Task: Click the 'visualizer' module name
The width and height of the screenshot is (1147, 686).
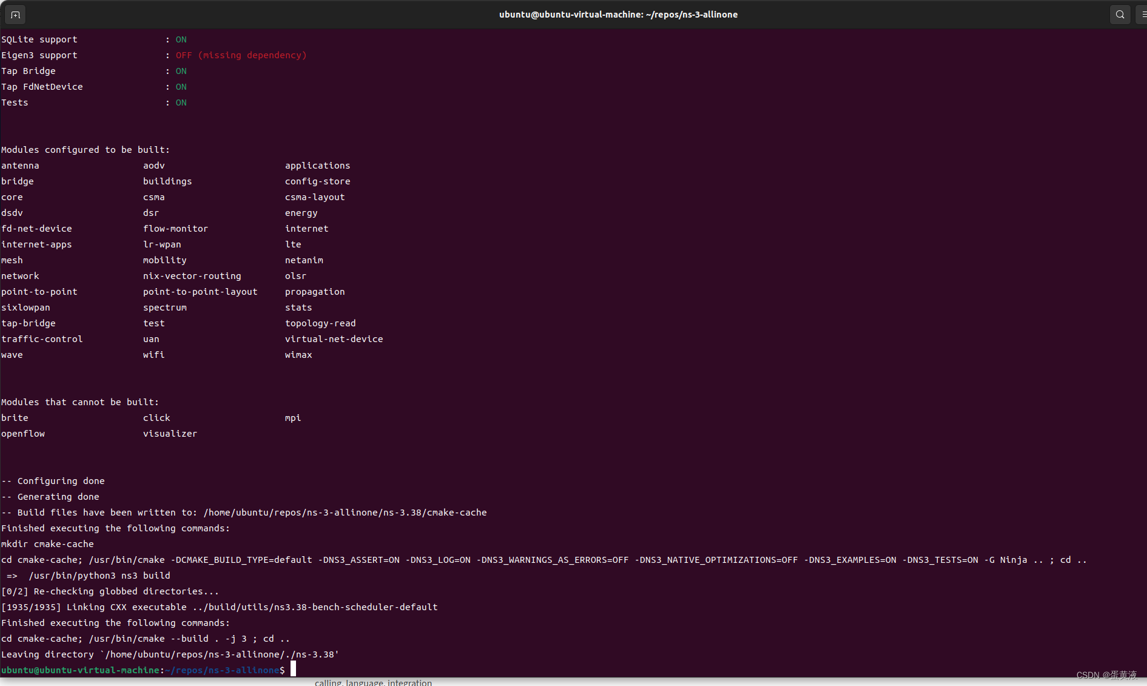Action: point(170,434)
